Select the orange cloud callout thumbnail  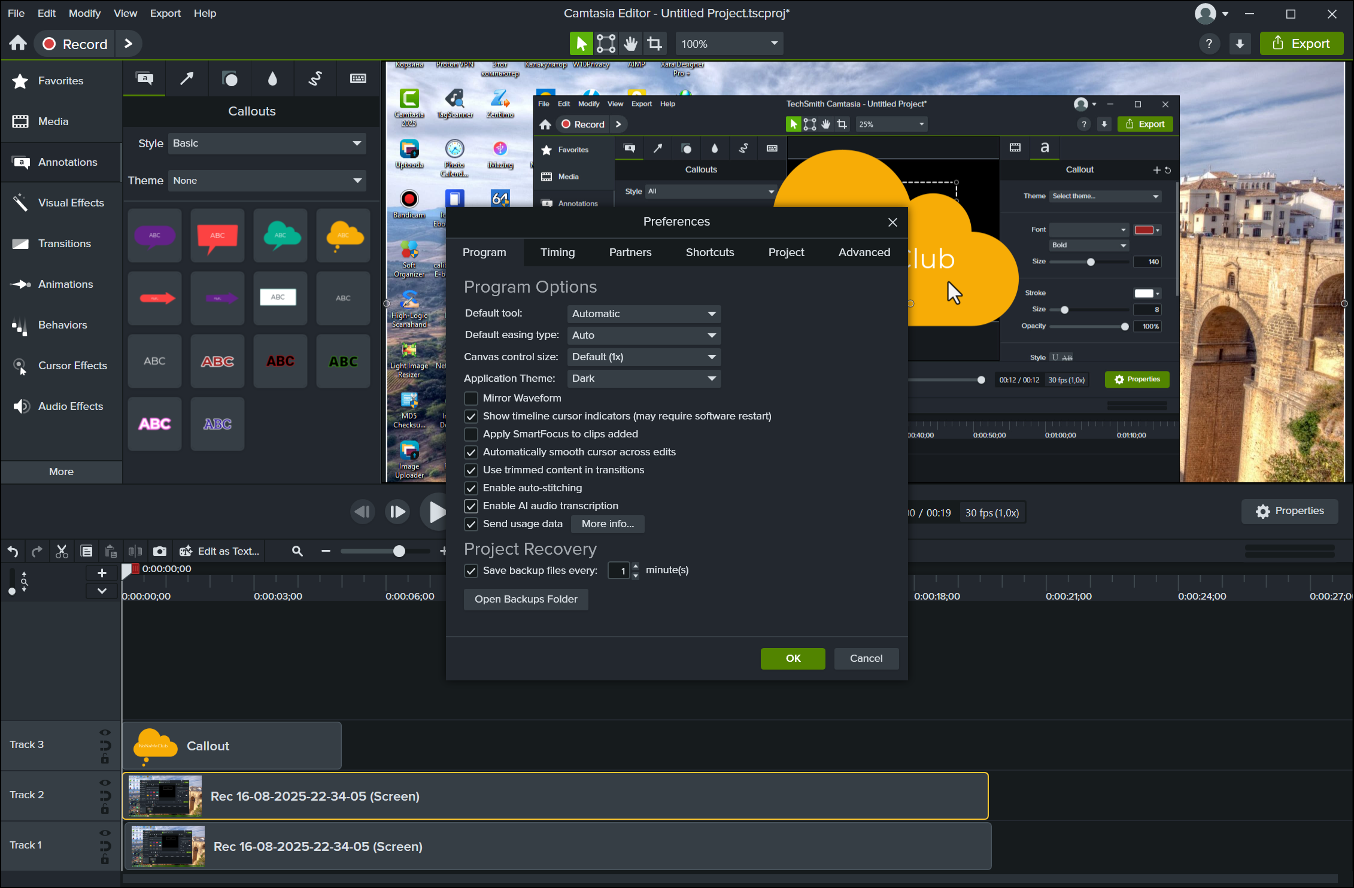click(344, 235)
